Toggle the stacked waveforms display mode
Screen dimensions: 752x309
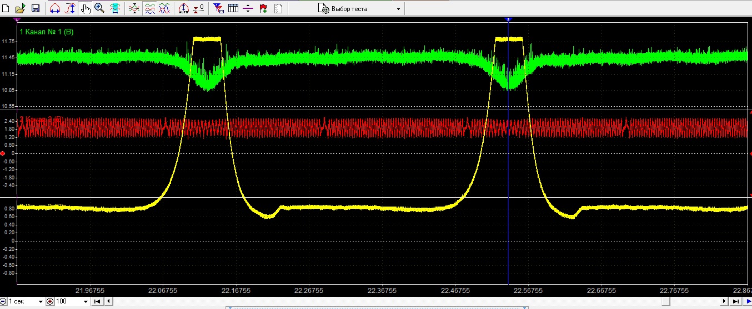pyautogui.click(x=149, y=8)
